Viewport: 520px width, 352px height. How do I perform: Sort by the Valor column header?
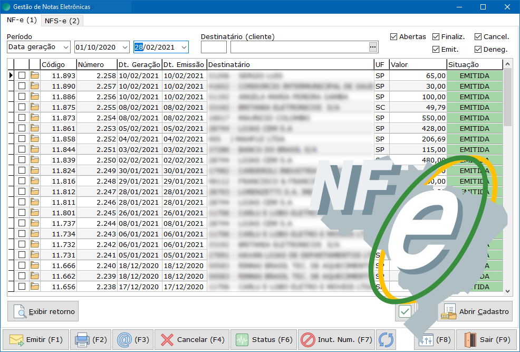[x=418, y=65]
